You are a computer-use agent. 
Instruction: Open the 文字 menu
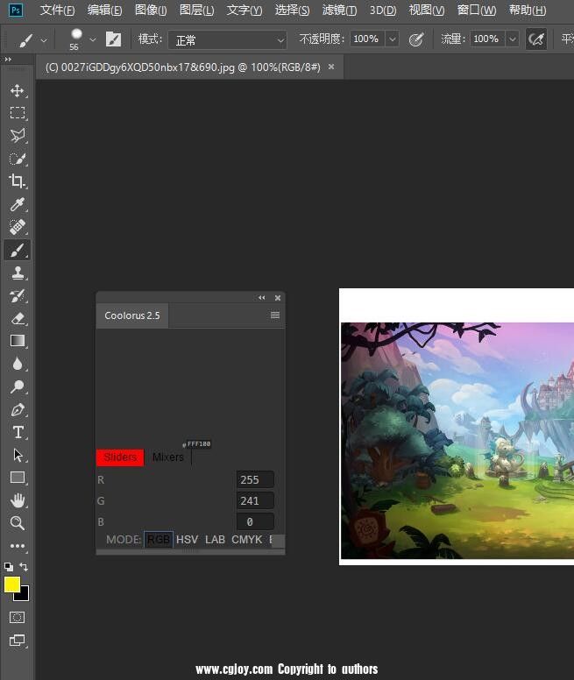pos(244,10)
